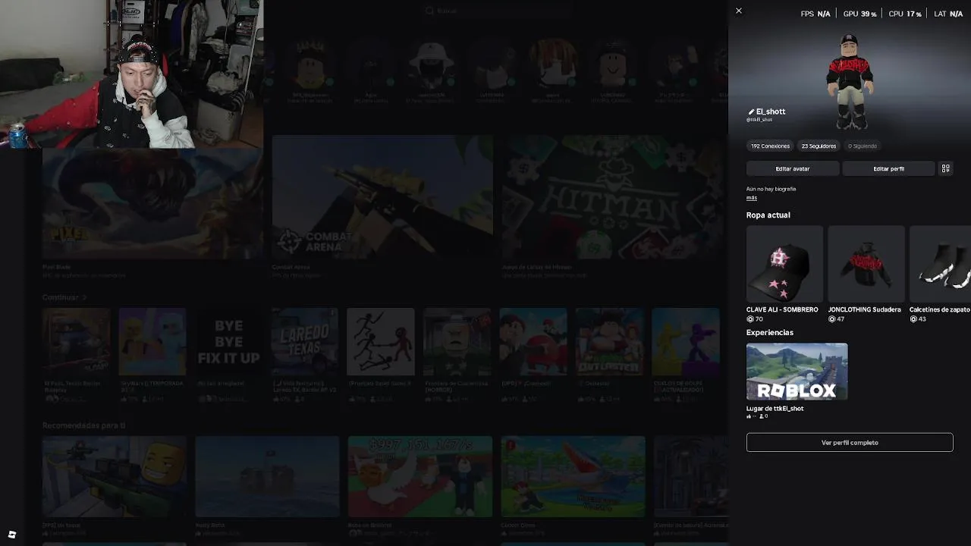Open the Combat Arena game banner
Screen dimensions: 971x546
click(x=382, y=197)
